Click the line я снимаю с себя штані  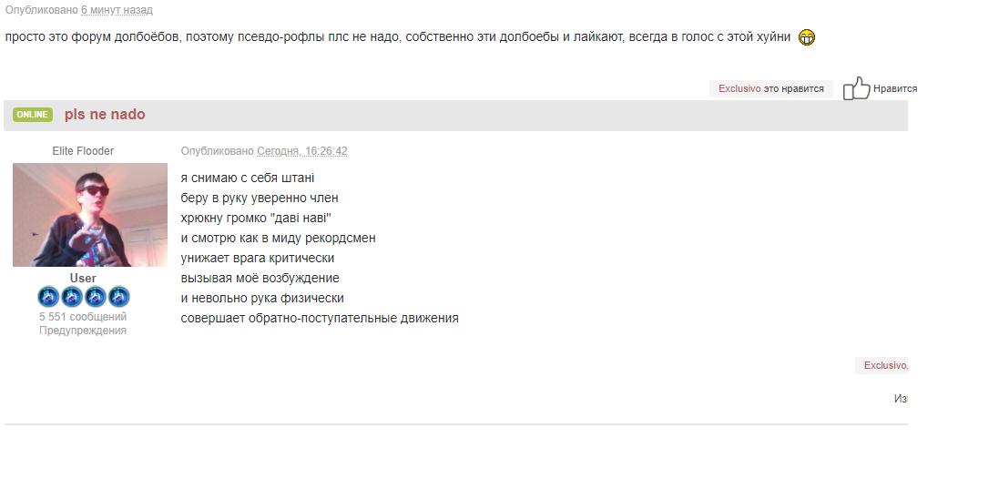[x=248, y=178]
